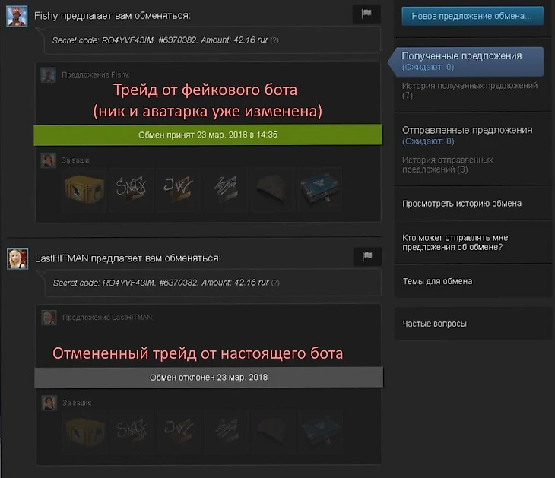Click '(Ожидают: 0)' under Полученные предложения

427,67
